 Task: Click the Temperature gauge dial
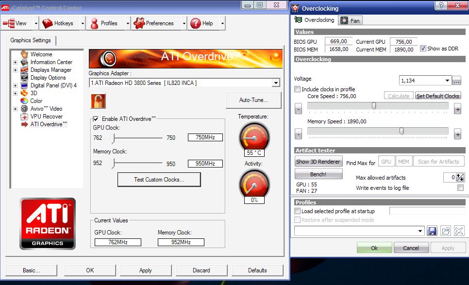(x=254, y=138)
